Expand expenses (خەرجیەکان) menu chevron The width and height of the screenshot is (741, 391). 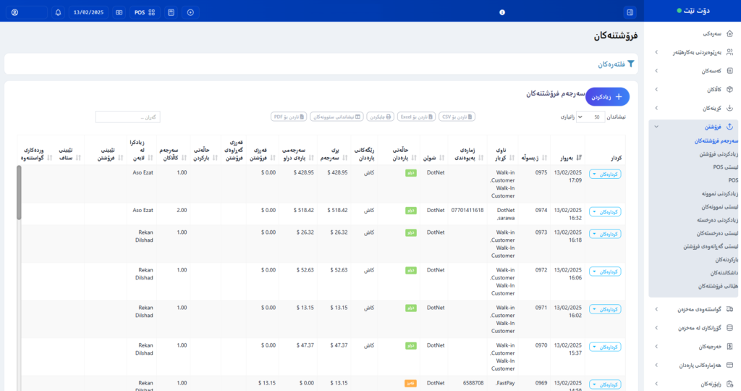[x=656, y=347]
